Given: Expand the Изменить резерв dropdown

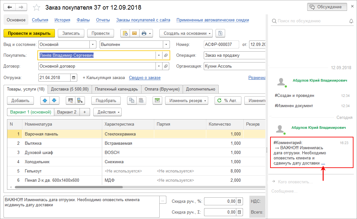Looking at the screenshot, I should pos(186,100).
